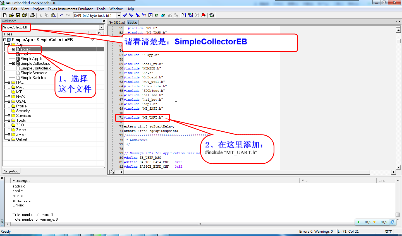Open the workspace configuration dropdown arrow
Image resolution: width=402 pixels, height=236 pixels.
[x=102, y=27]
